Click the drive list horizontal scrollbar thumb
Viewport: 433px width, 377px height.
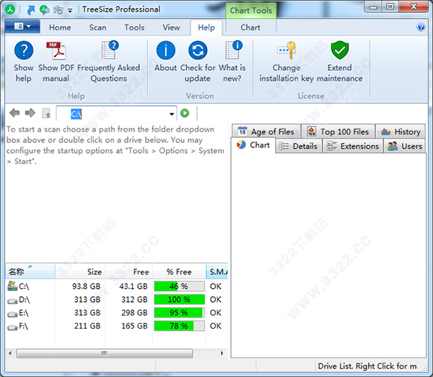pyautogui.click(x=105, y=353)
